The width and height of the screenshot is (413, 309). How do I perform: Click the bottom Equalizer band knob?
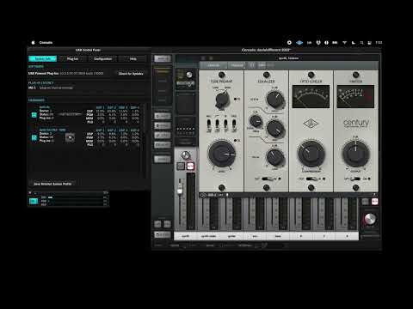pyautogui.click(x=275, y=157)
